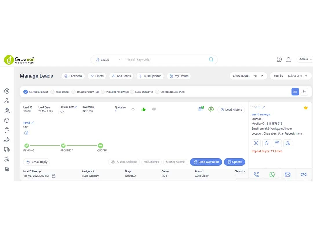This screenshot has height=235, width=313.
Task: Click the Search keywords input field
Action: 165,60
